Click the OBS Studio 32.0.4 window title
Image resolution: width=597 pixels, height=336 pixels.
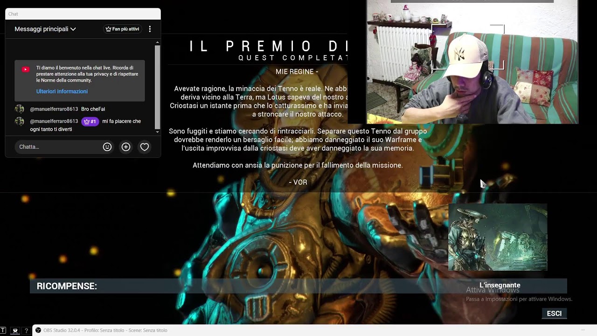(x=105, y=330)
